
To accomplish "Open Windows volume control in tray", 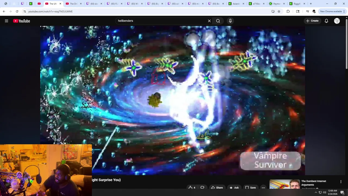I will pos(325,192).
